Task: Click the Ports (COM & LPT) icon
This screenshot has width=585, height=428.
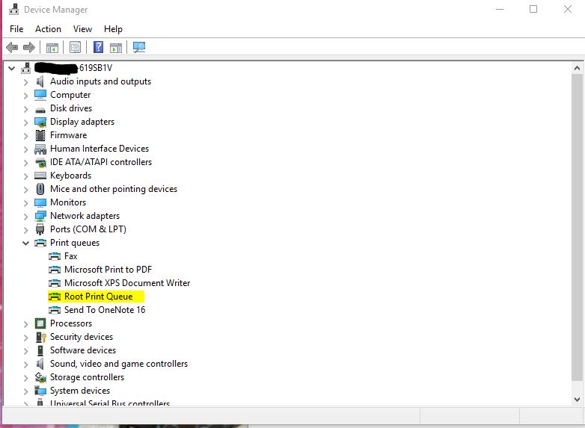Action: [x=40, y=229]
